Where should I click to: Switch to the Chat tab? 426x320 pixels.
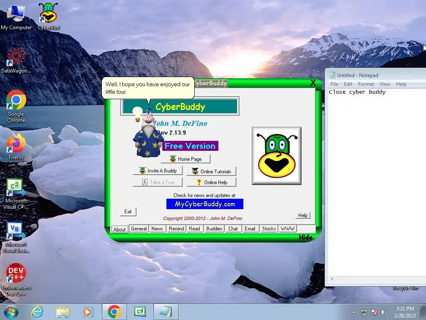pyautogui.click(x=233, y=229)
